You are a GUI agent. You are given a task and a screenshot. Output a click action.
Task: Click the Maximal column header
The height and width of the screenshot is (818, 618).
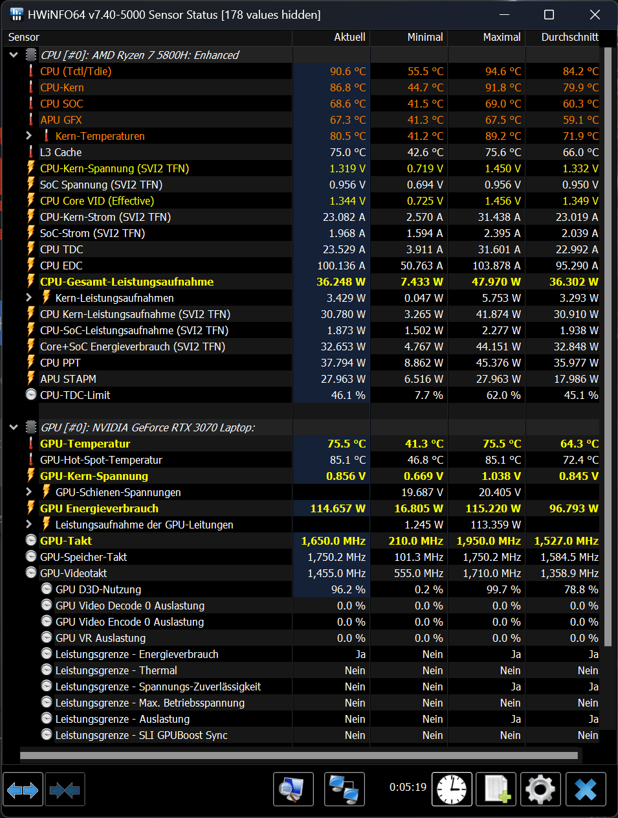coord(487,38)
